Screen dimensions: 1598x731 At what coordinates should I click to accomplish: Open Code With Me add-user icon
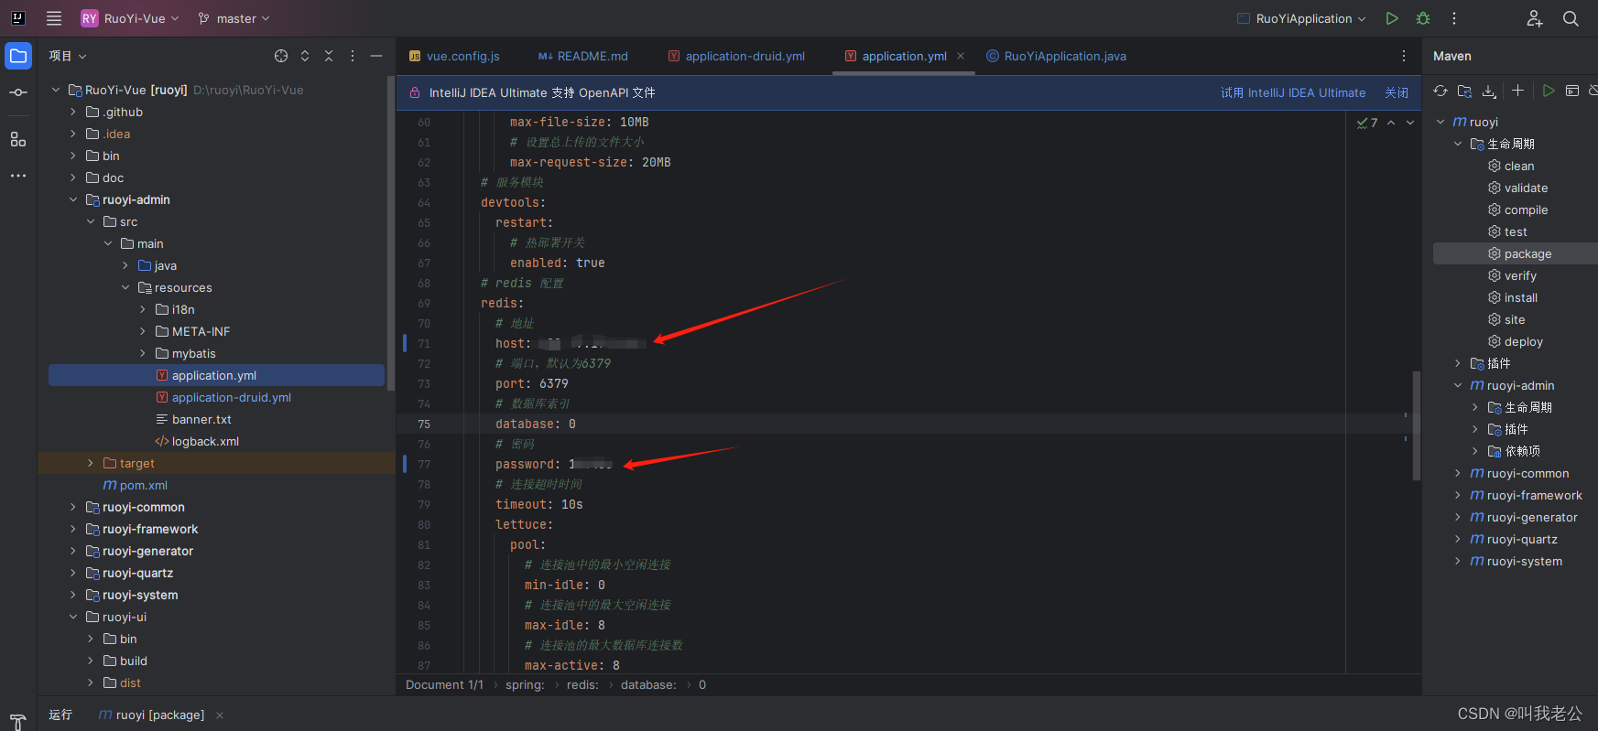tap(1535, 18)
